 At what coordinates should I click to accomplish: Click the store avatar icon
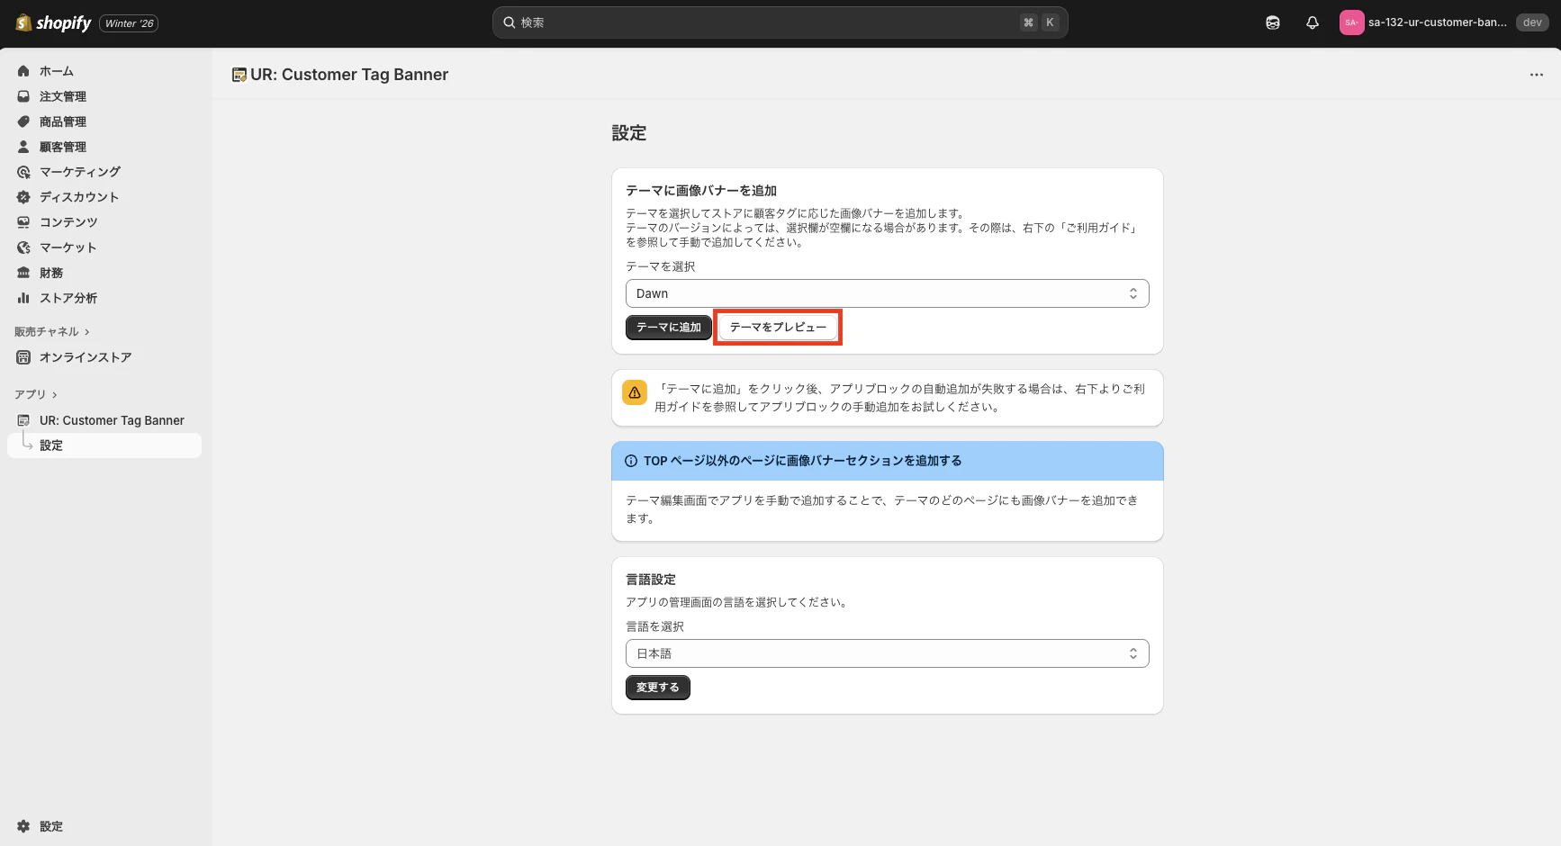point(1351,23)
